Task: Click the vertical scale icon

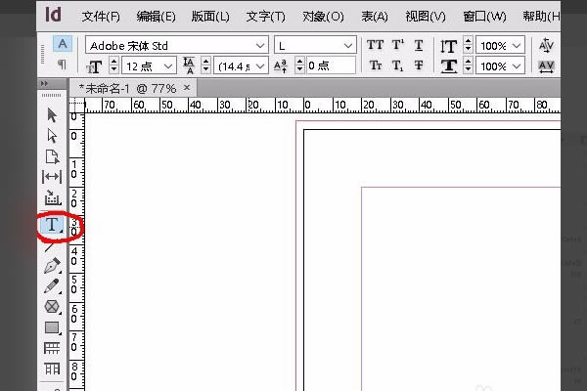Action: 449,46
